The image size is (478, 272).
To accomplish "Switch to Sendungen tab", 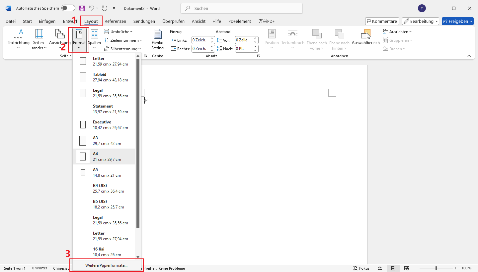I will coord(144,21).
